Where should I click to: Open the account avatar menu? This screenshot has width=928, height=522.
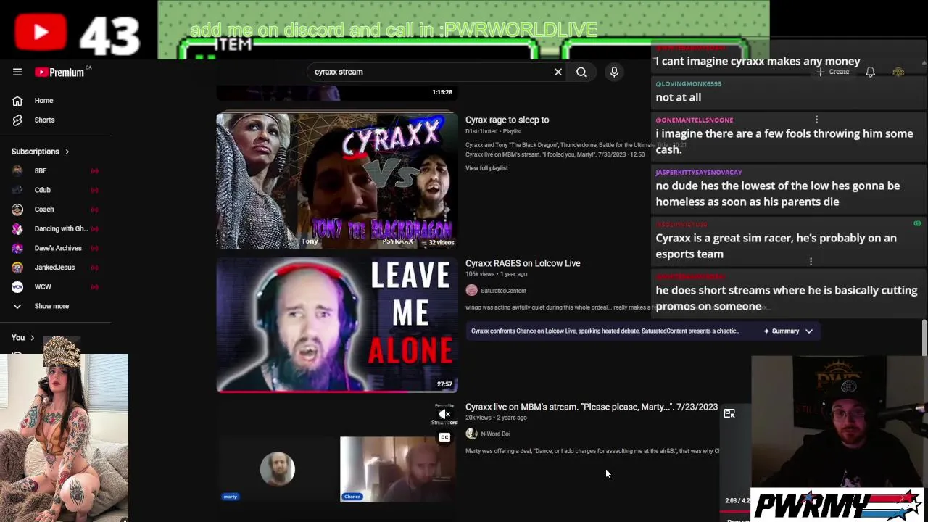898,72
